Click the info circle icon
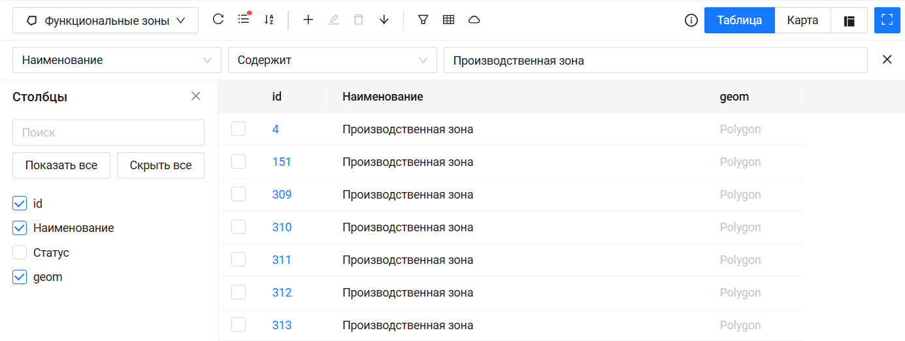The image size is (905, 341). pos(691,20)
